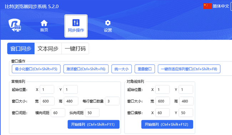Focus the 纵向间距 field

92,113
